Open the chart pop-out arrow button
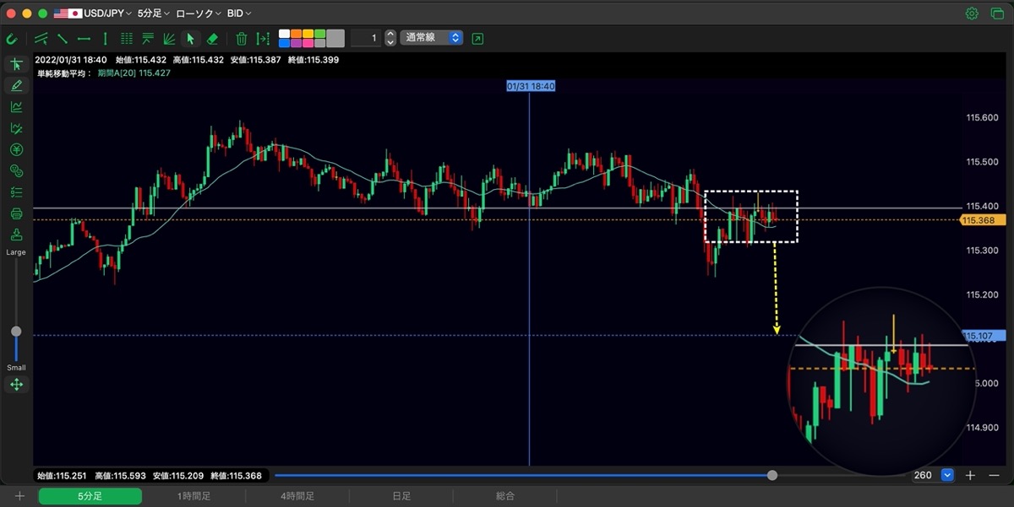Viewport: 1014px width, 507px height. 478,39
